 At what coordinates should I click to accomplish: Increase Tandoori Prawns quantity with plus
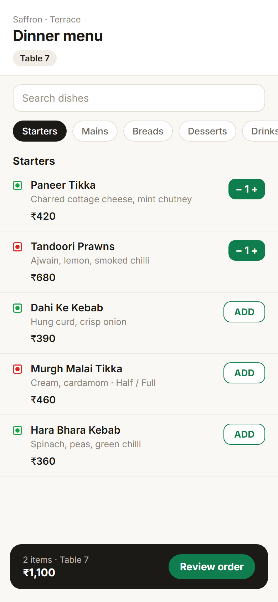tap(255, 251)
